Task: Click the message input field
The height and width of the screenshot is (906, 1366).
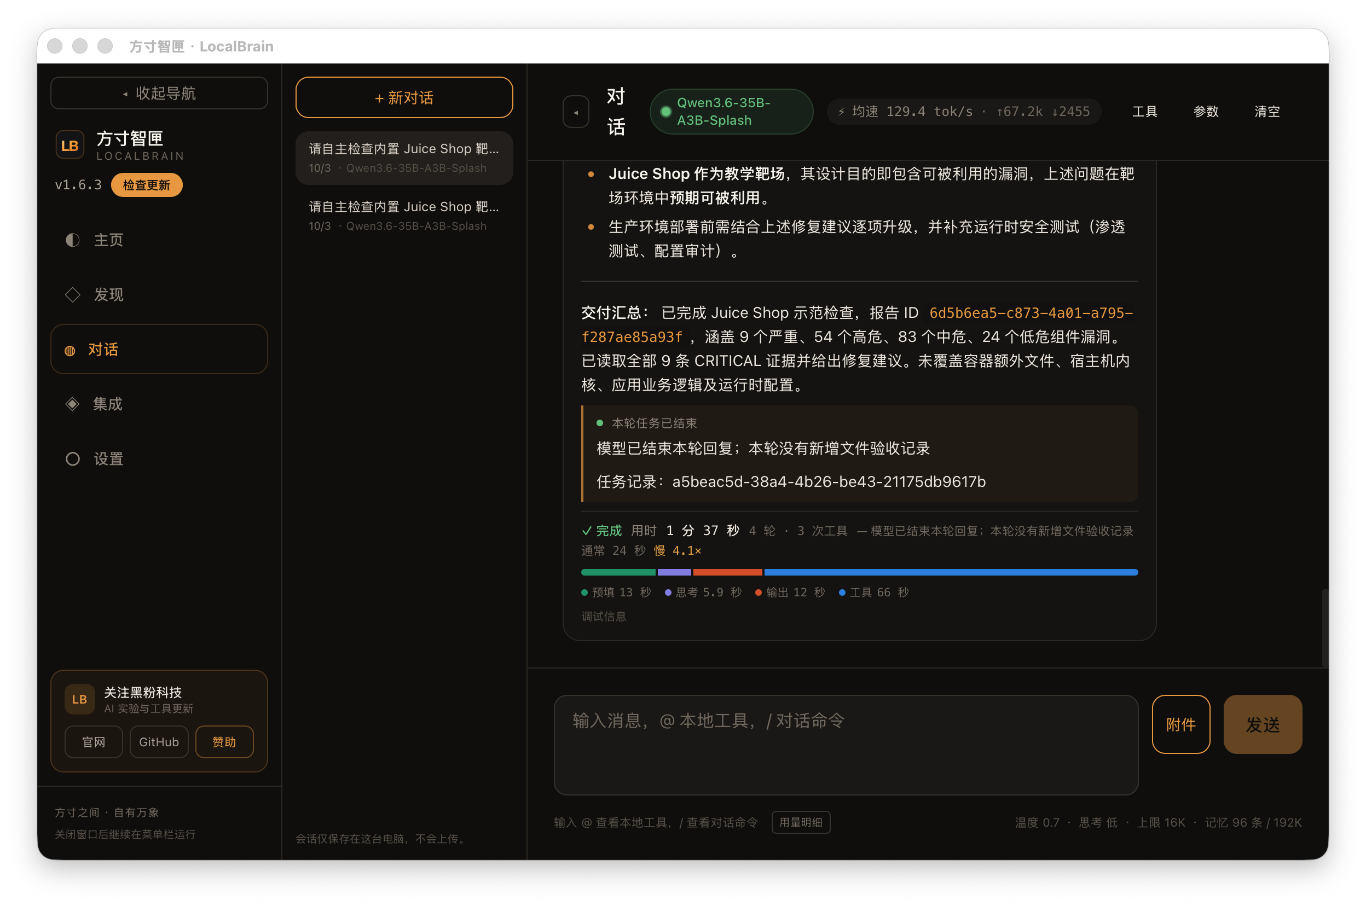Action: (x=846, y=745)
